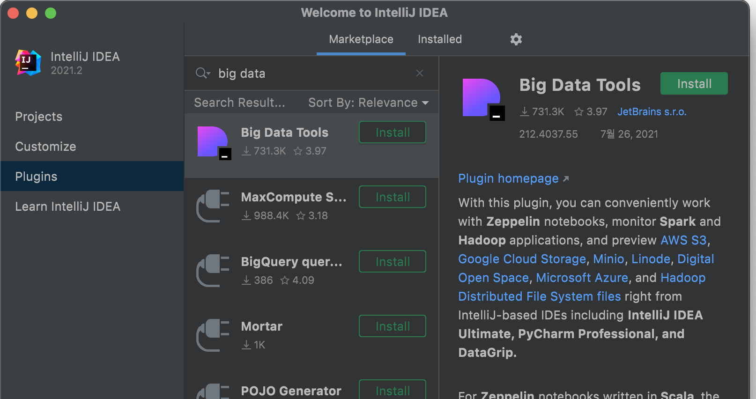The height and width of the screenshot is (399, 756).
Task: Switch to Marketplace tab
Action: click(361, 39)
